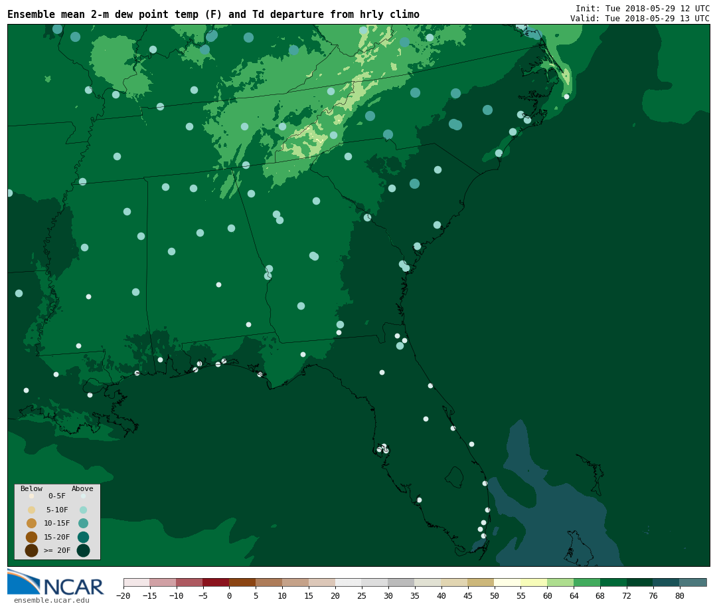Viewport: 717px width, 608px height.
Task: Click the brown swatch between 0 and 5
Action: coord(242,582)
